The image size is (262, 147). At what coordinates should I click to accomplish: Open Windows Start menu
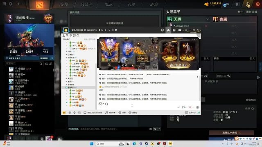pos(92,144)
